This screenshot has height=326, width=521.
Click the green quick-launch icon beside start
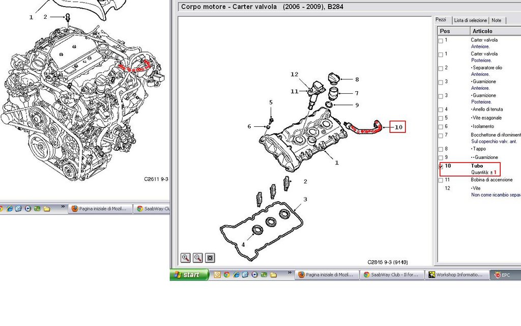point(264,275)
